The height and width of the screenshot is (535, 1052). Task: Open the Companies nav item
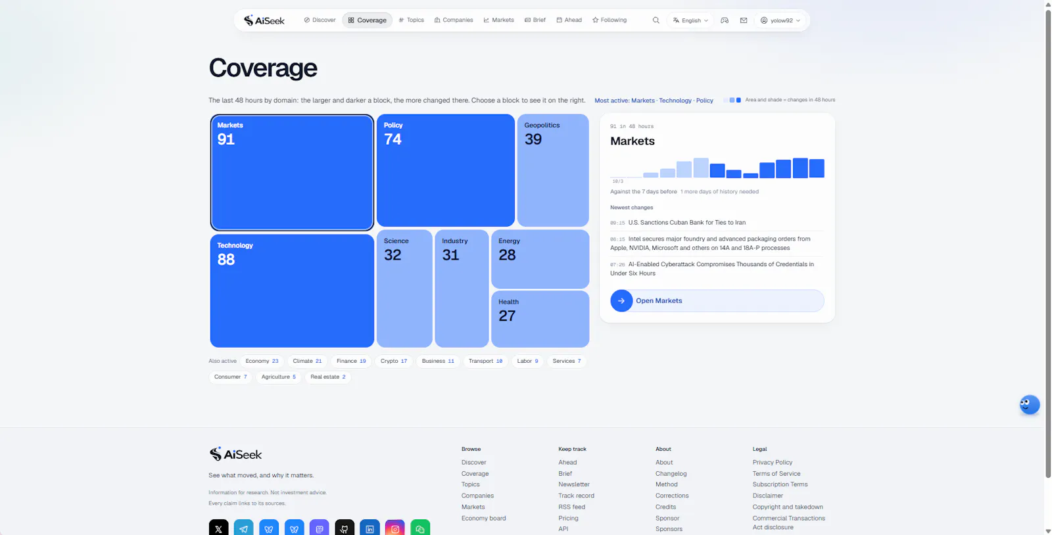pyautogui.click(x=454, y=20)
